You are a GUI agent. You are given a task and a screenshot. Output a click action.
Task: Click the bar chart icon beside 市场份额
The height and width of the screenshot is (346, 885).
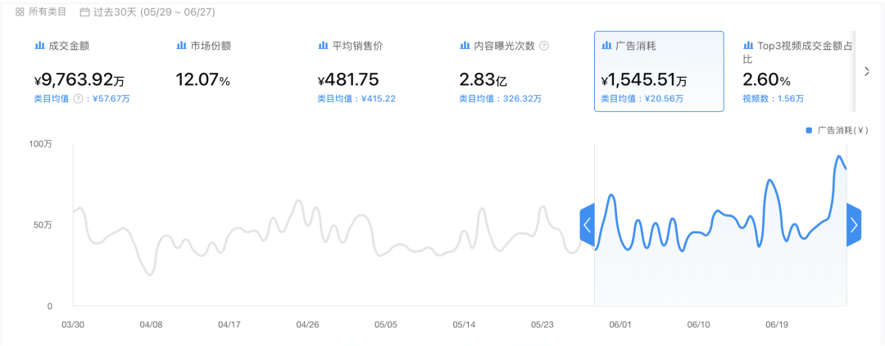coord(181,46)
